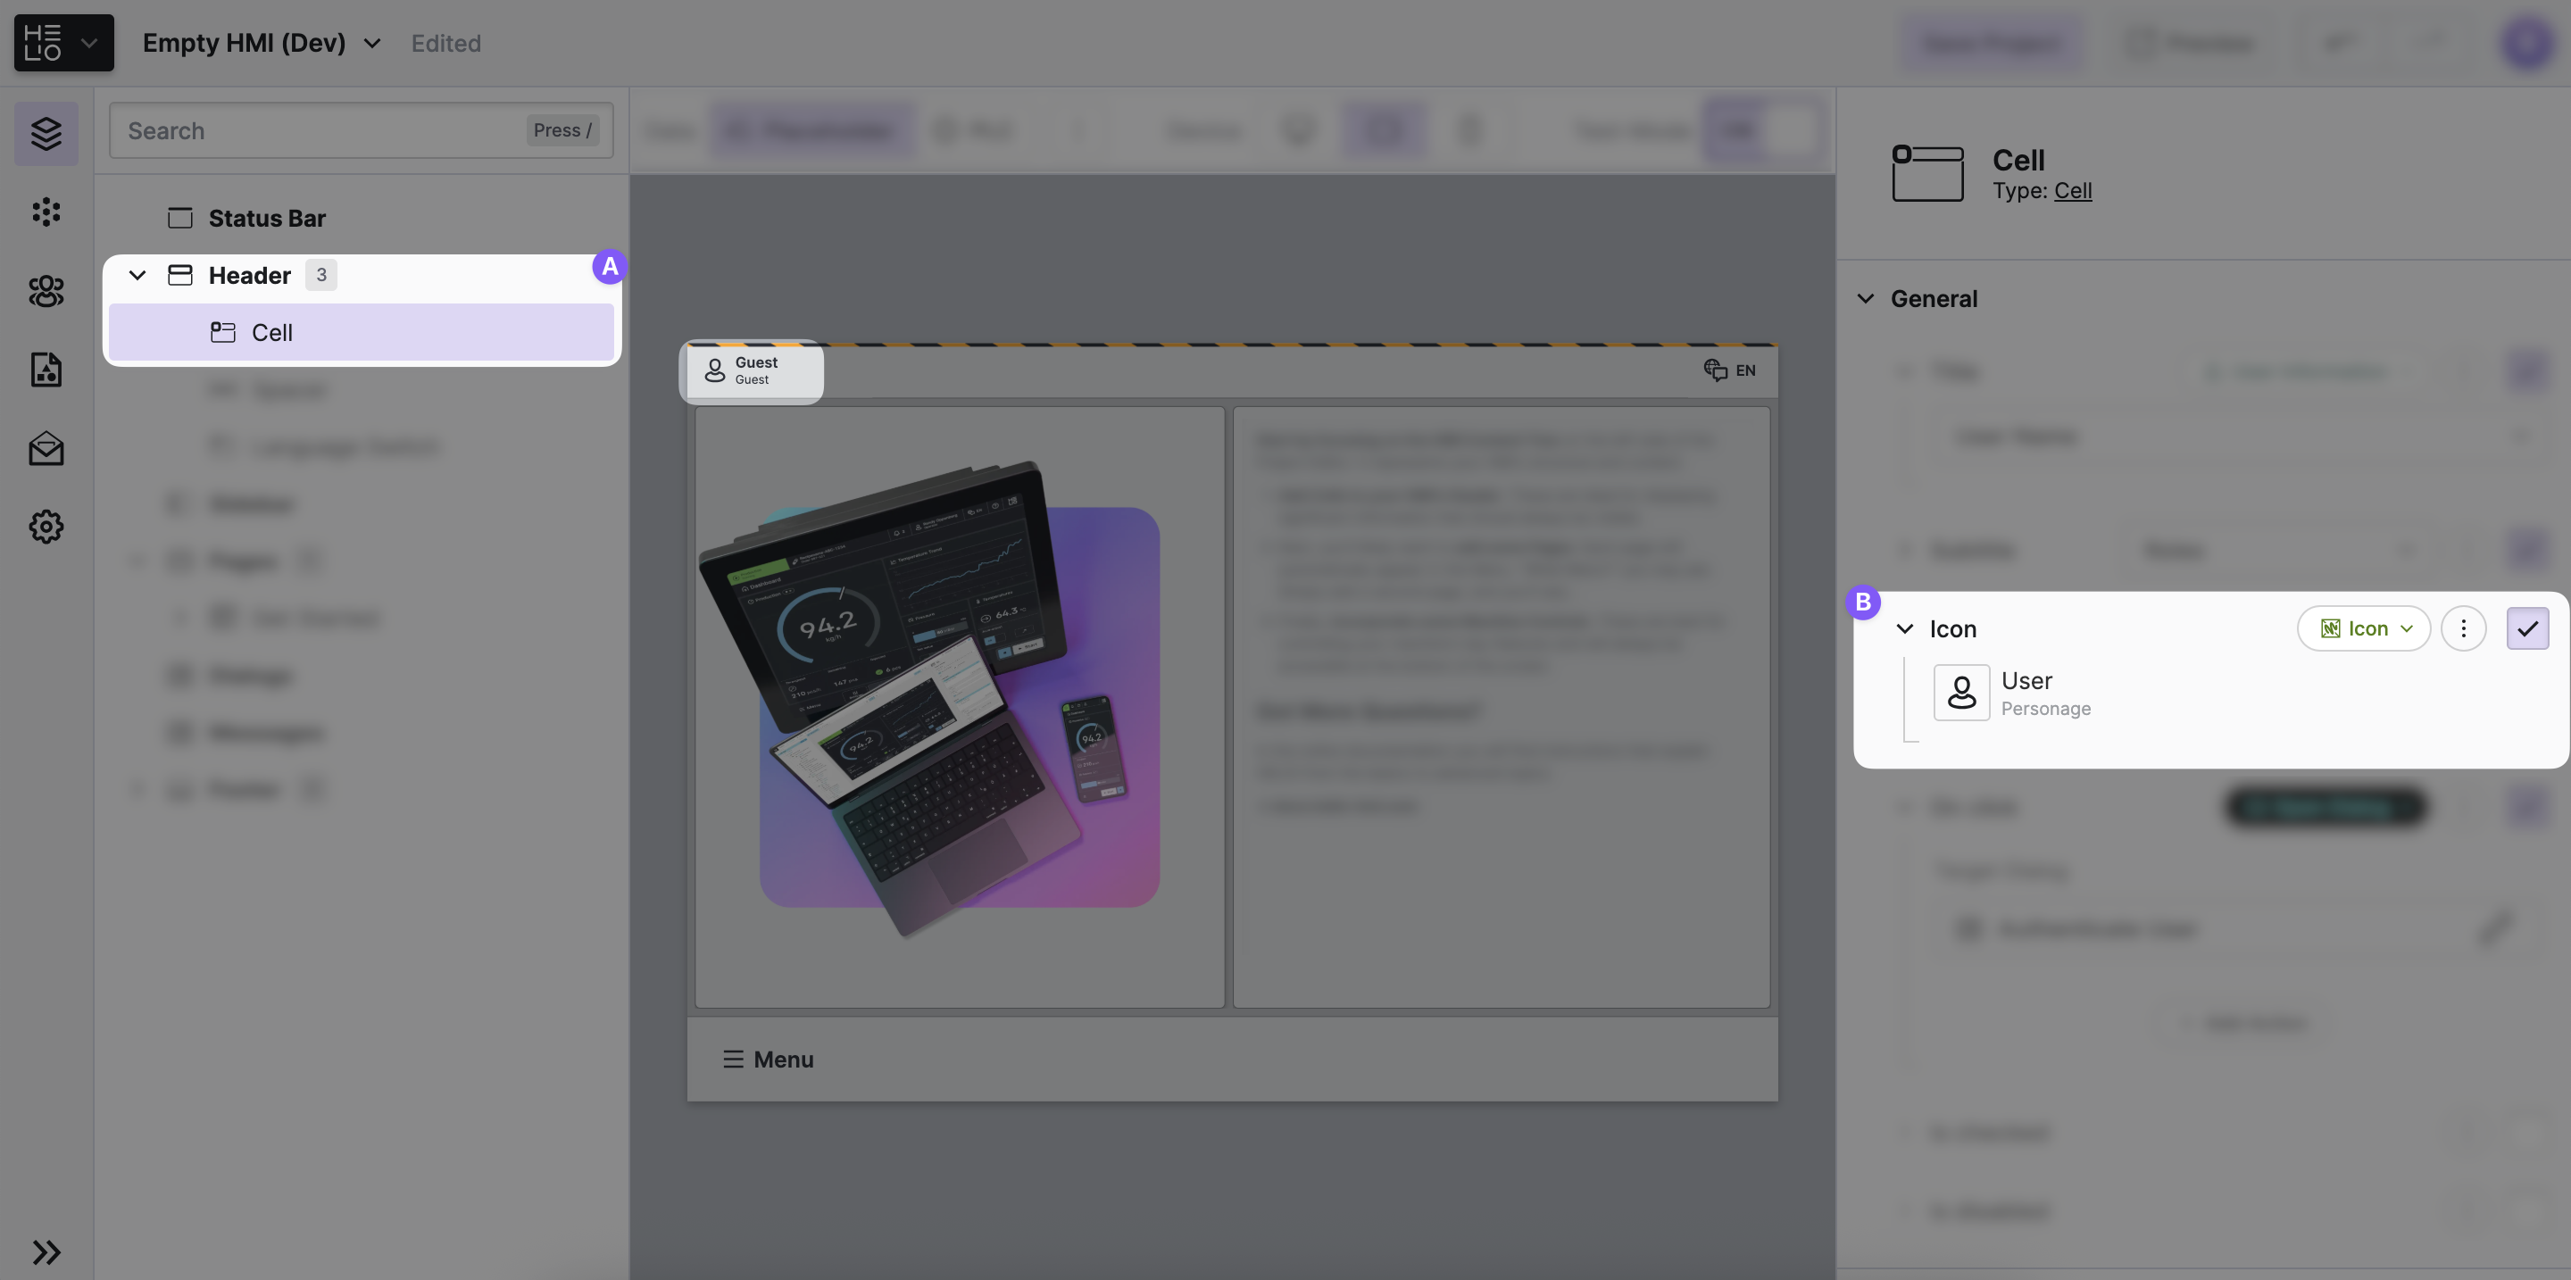The height and width of the screenshot is (1280, 2571).
Task: Click the dotted components icon in sidebar
Action: 46,212
